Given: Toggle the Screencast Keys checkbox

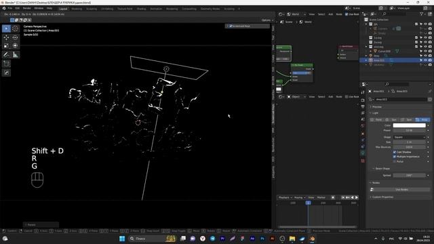Looking at the screenshot, I should [231, 26].
